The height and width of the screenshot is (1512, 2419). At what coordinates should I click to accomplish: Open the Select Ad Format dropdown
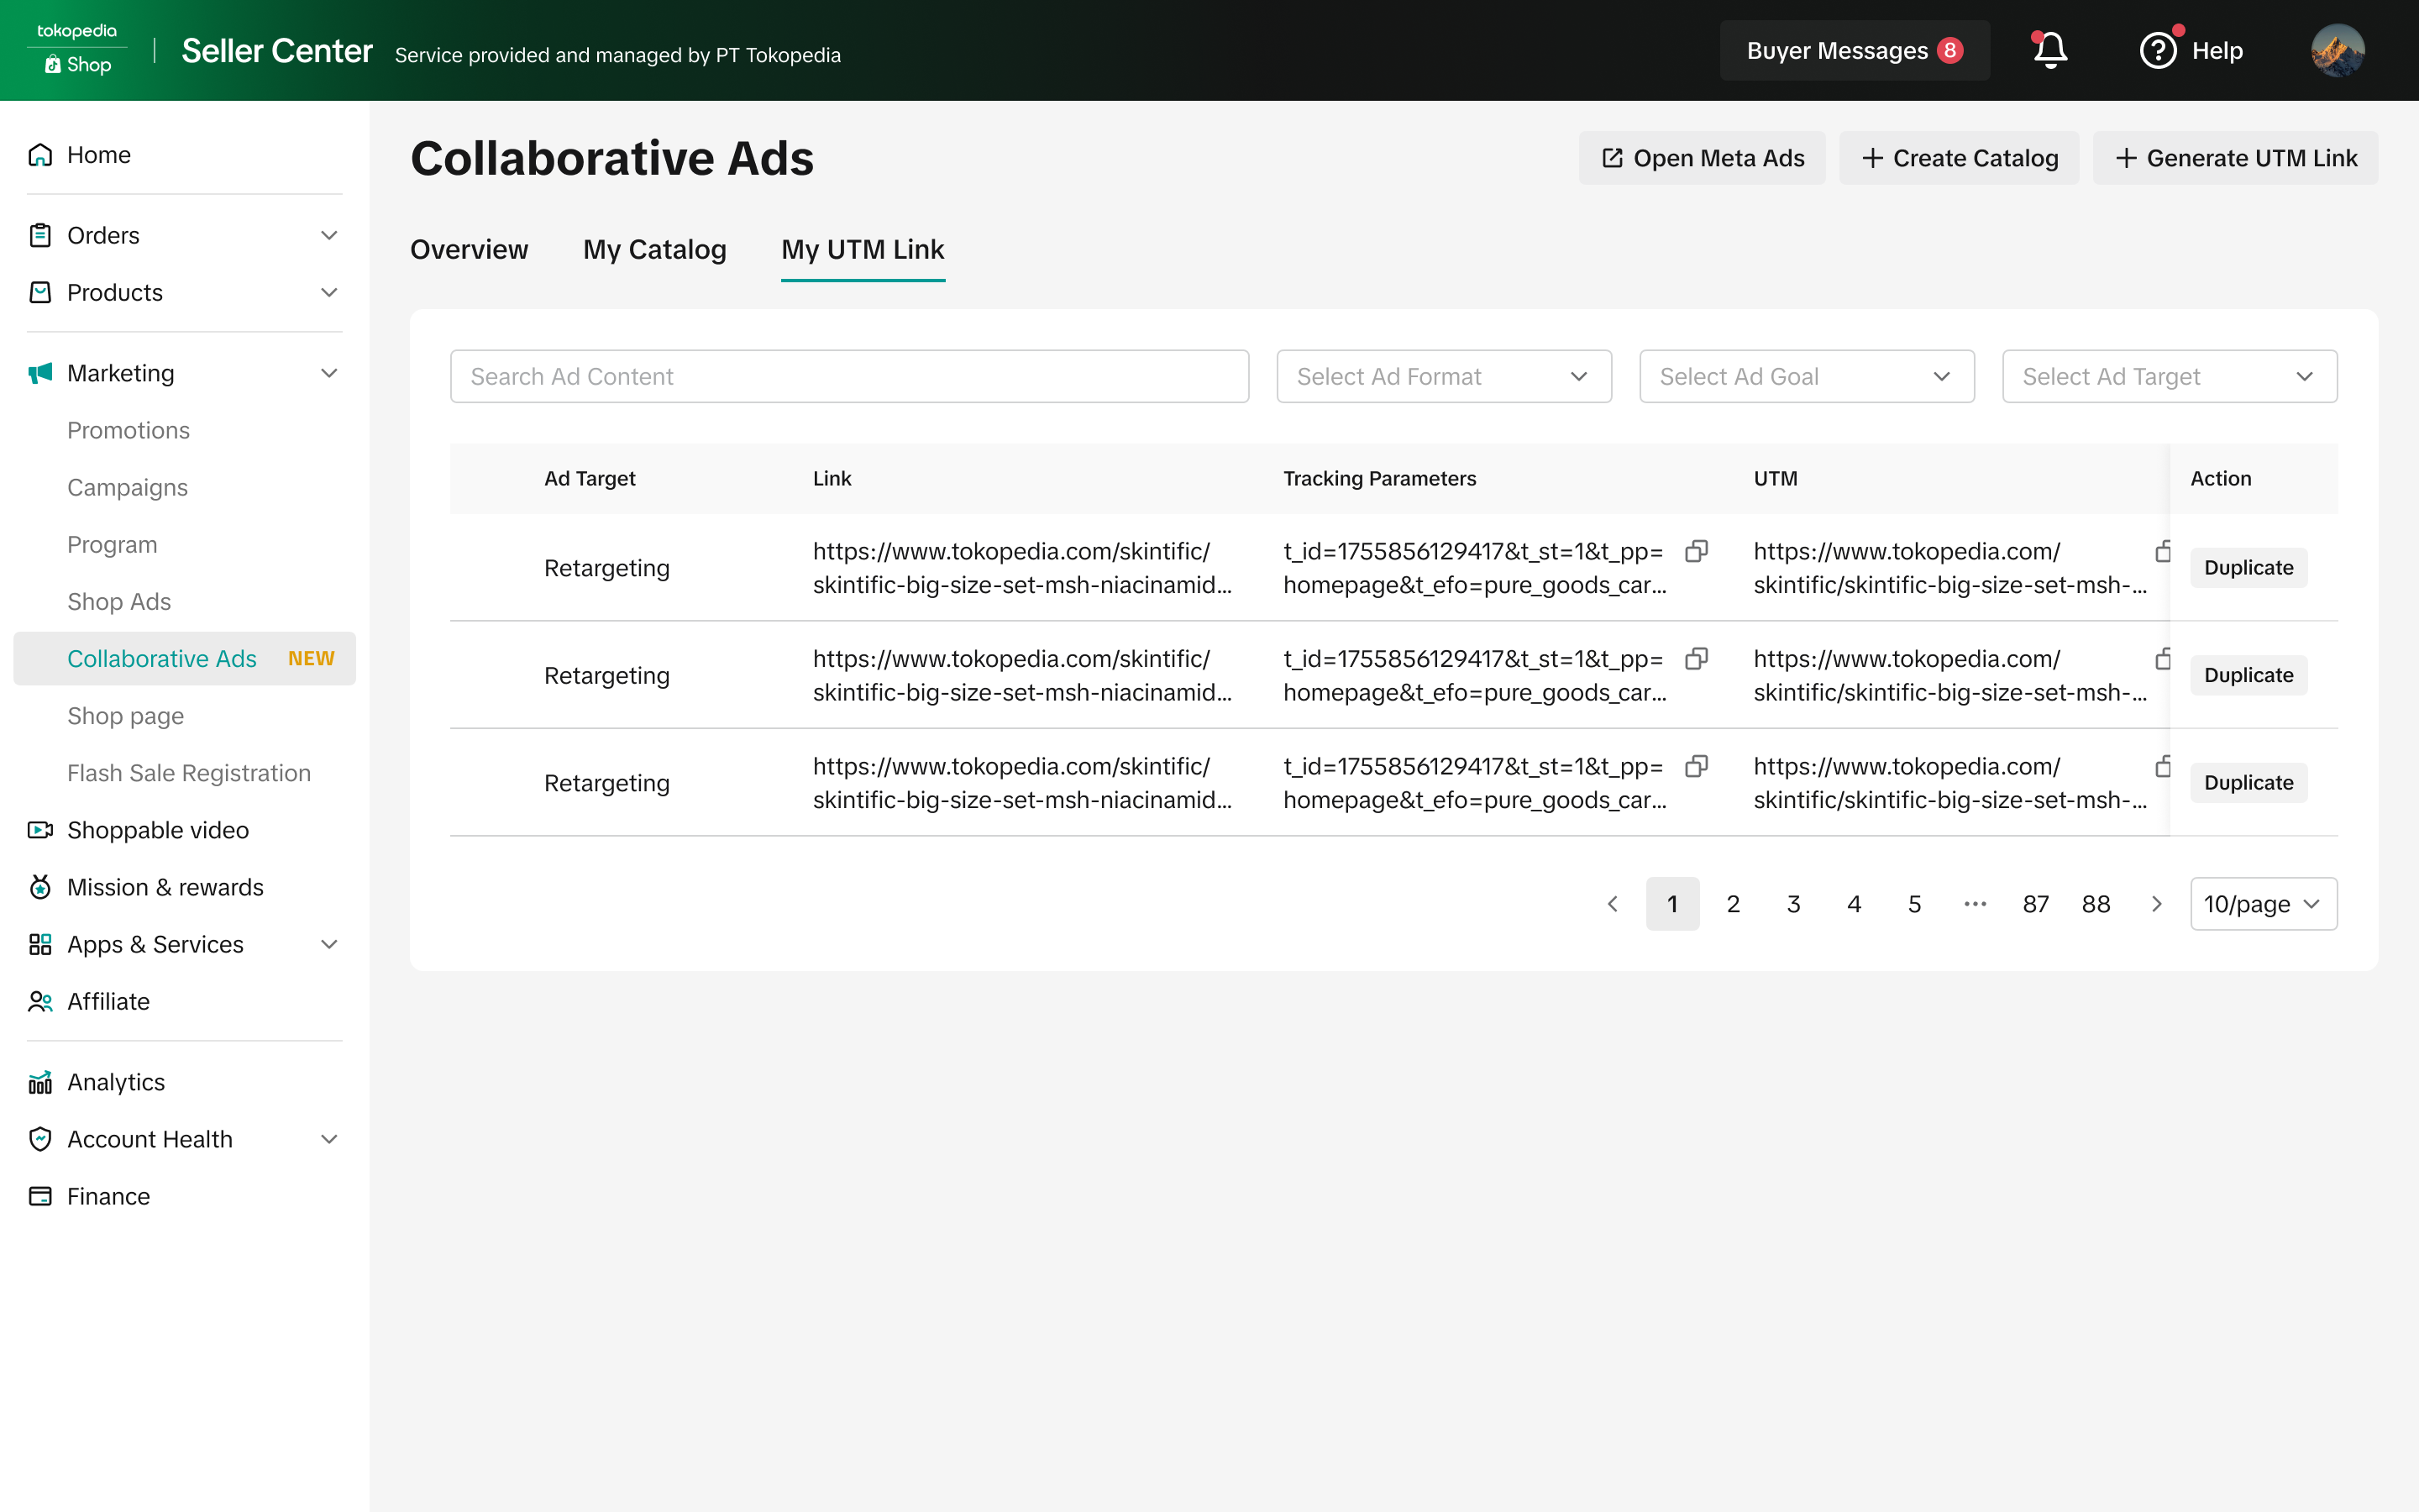point(1443,376)
